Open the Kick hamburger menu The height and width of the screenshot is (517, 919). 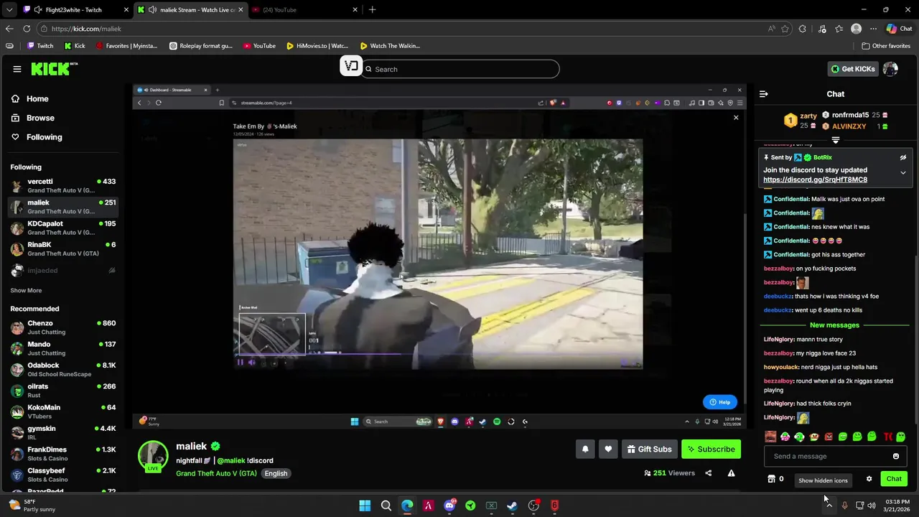(x=17, y=69)
